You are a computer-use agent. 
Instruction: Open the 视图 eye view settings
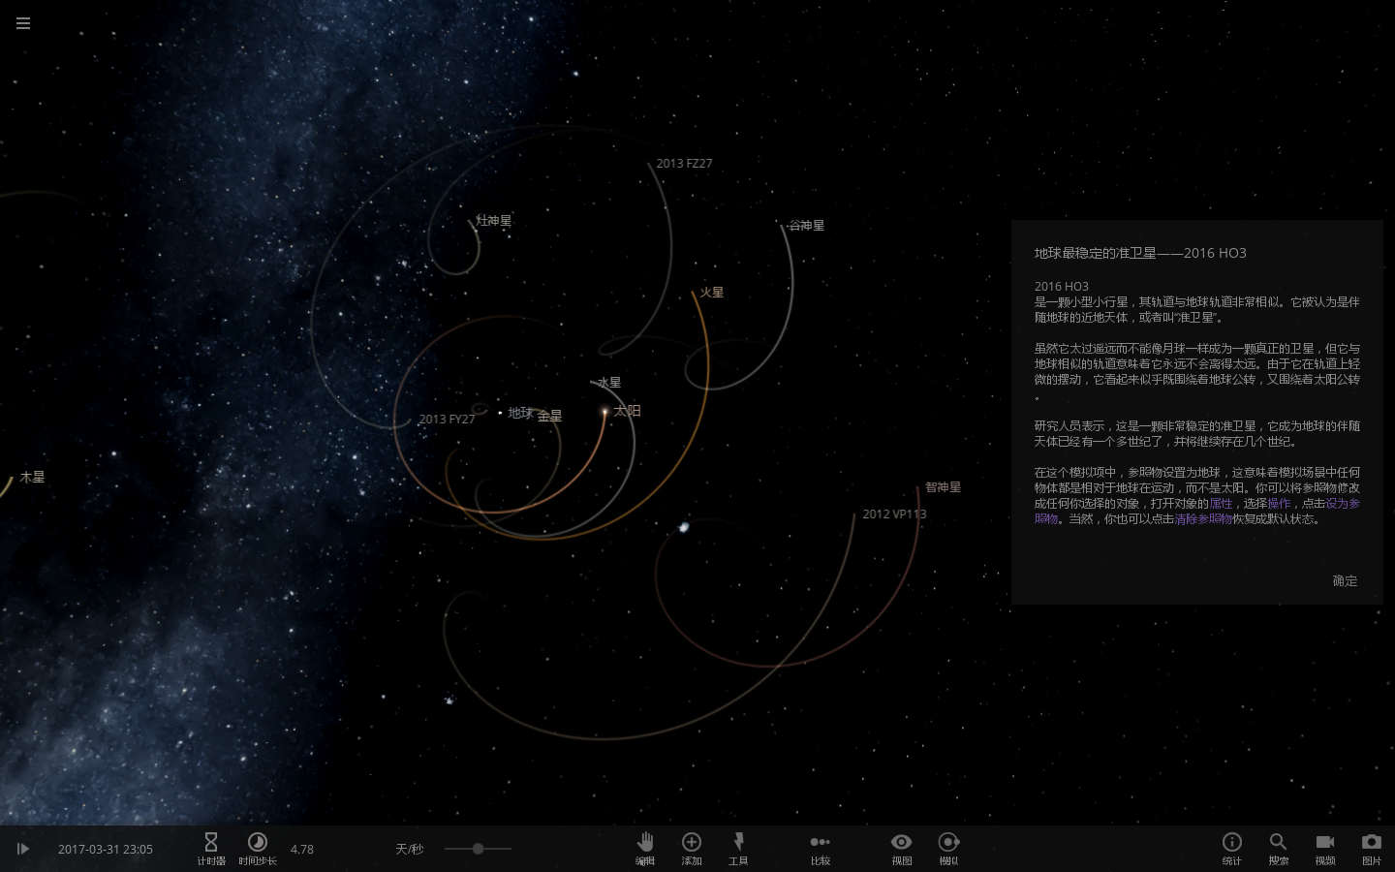click(902, 848)
